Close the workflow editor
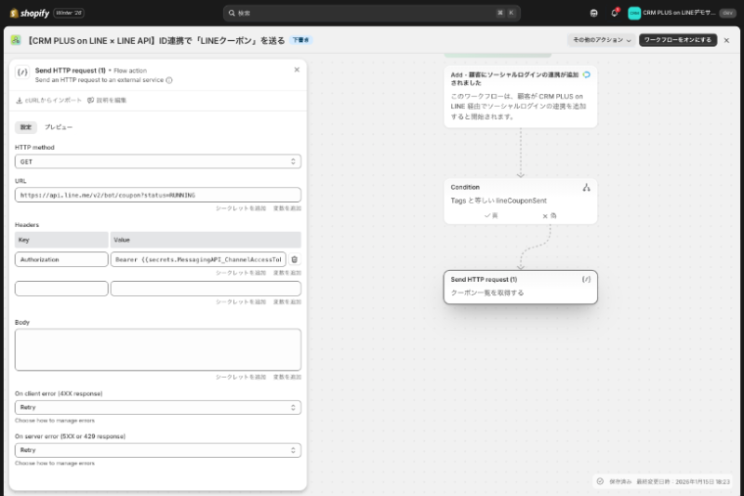 point(726,40)
